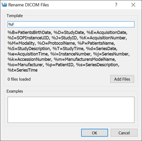The height and width of the screenshot is (141, 142).
Task: Click the question mark help button
Action: 116,5
